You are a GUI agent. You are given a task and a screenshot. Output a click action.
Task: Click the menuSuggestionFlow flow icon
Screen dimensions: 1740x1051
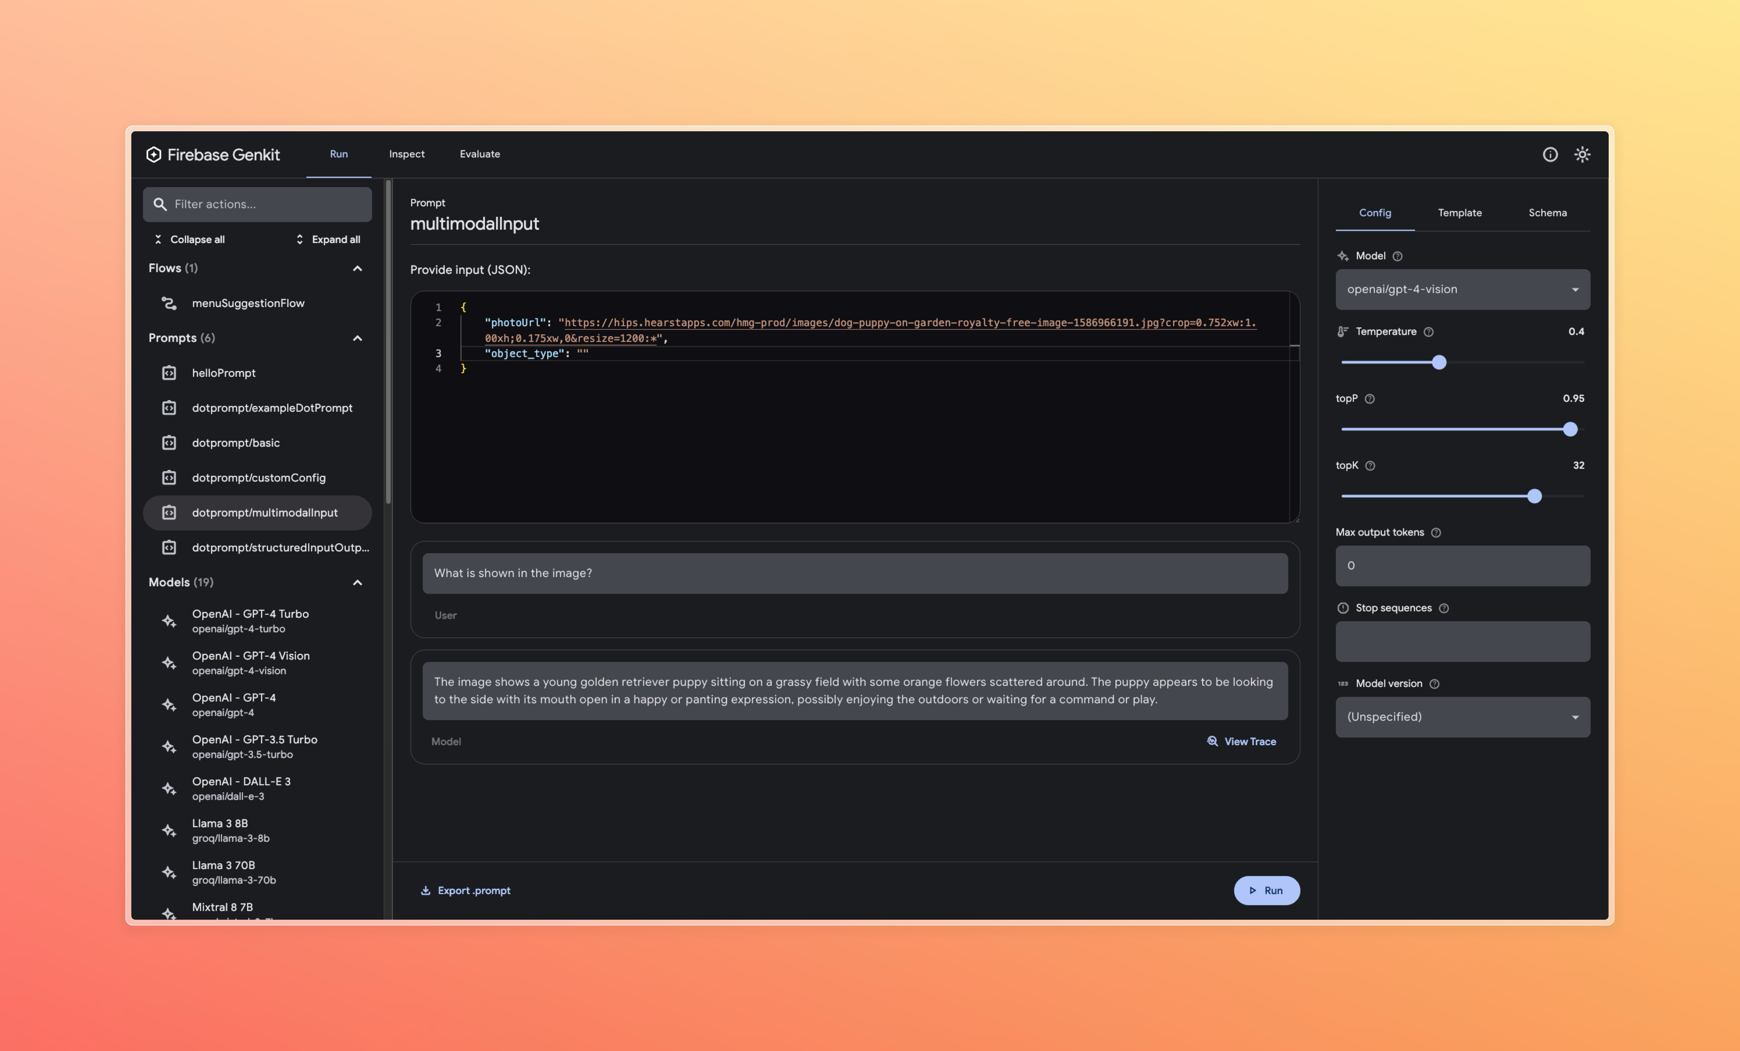[169, 303]
